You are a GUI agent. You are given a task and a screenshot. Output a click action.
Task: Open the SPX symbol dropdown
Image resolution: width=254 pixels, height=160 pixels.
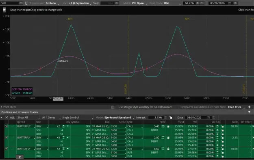(x=21, y=3)
